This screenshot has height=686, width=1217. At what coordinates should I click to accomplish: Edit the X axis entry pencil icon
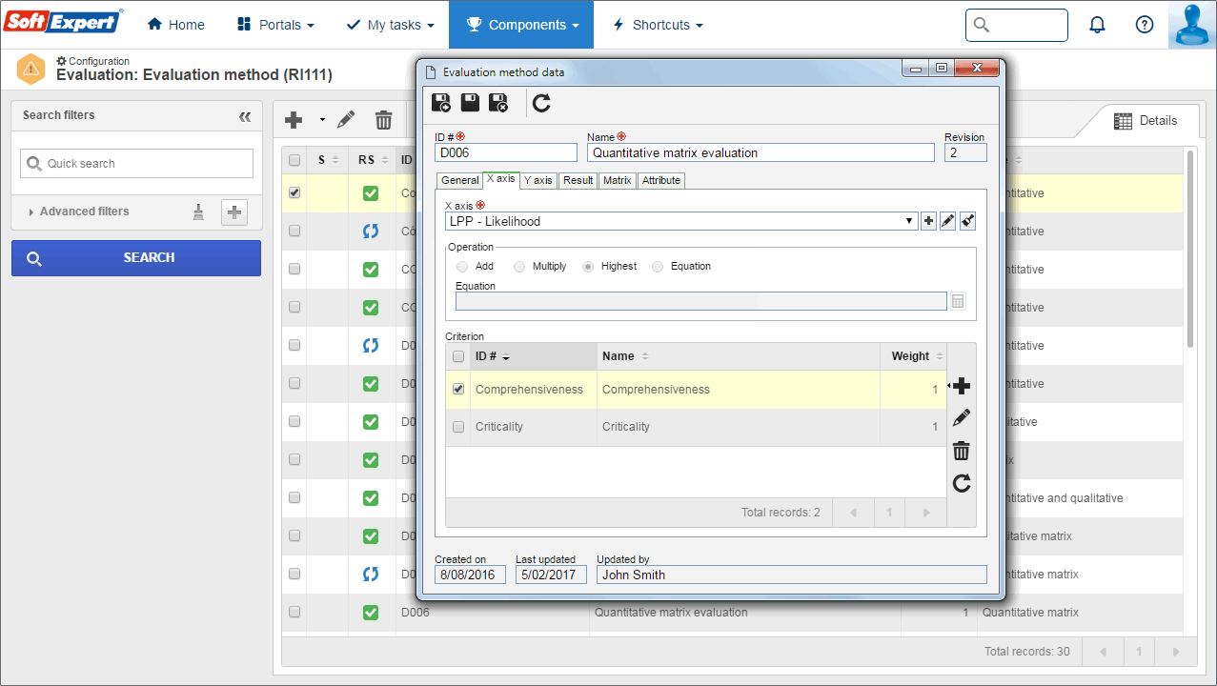point(947,221)
